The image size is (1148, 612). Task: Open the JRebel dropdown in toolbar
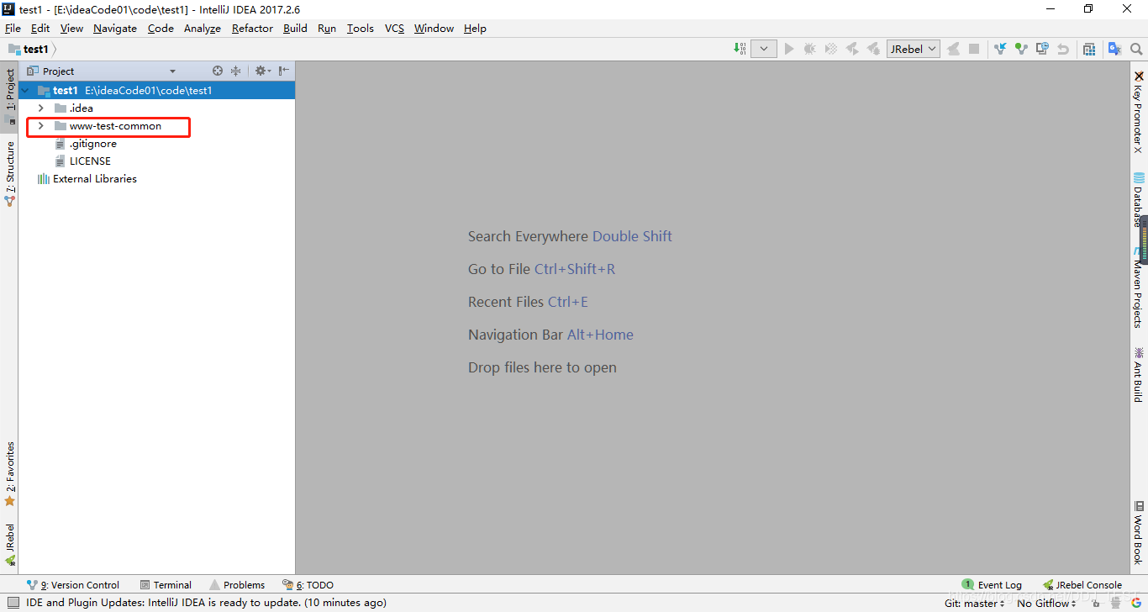coord(913,49)
